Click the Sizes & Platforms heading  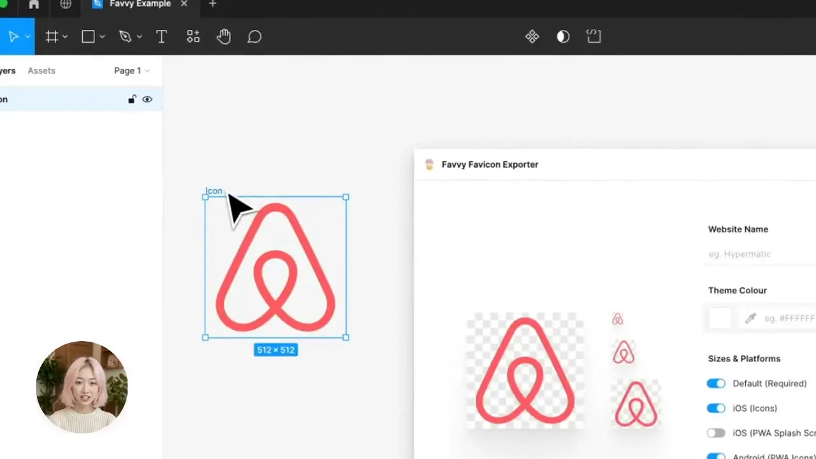click(x=744, y=358)
